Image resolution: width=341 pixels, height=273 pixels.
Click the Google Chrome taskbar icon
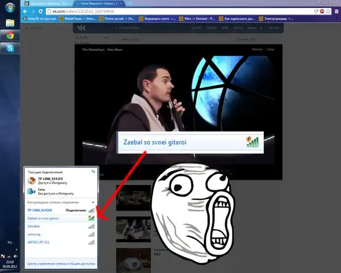[x=10, y=36]
